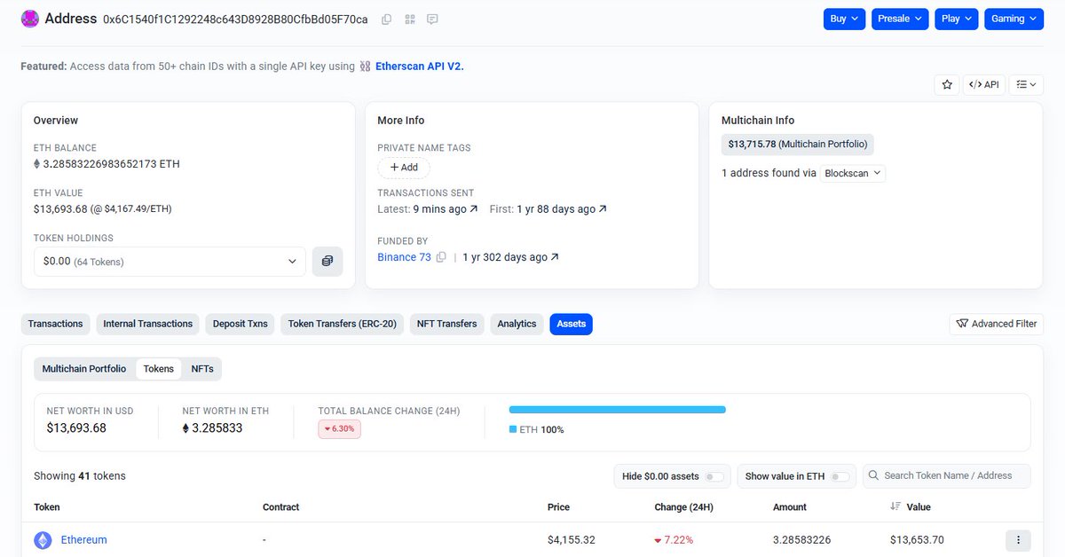Click the address blockie avatar

30,19
